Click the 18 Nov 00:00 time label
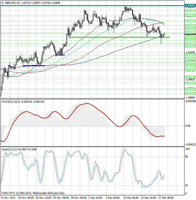 (x=26, y=198)
